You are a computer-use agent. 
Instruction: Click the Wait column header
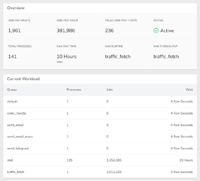point(189,90)
